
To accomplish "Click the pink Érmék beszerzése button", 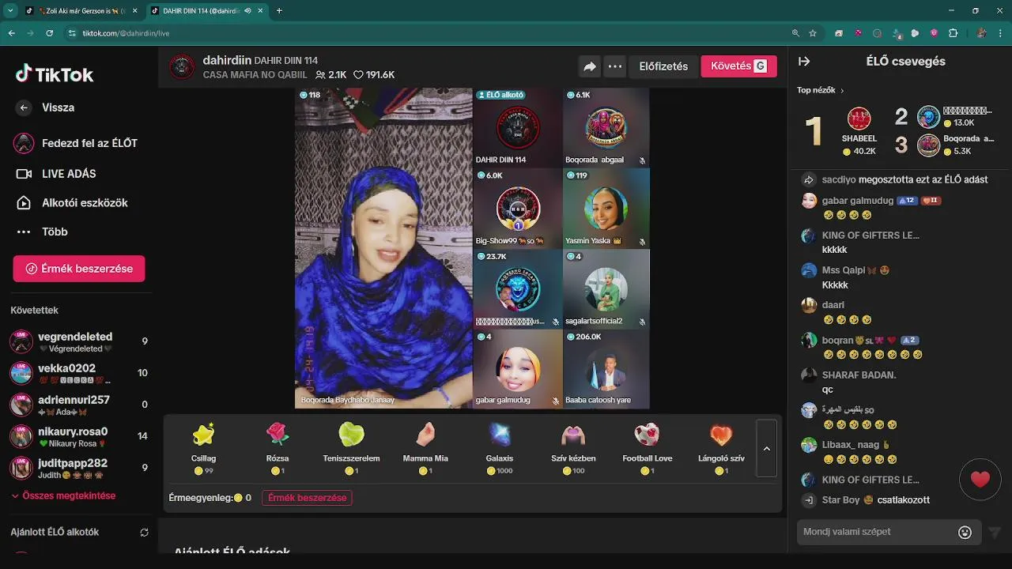I will [x=79, y=269].
